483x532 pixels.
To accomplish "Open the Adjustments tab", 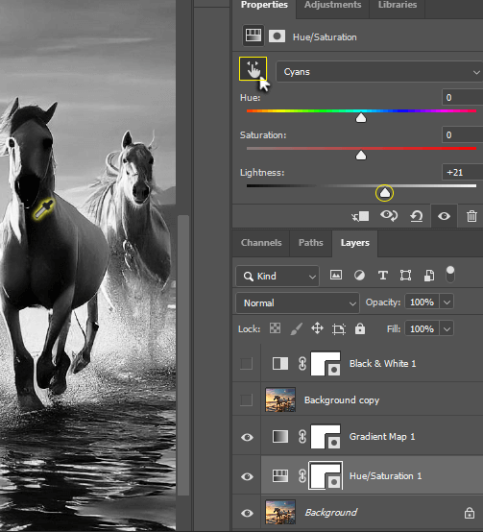I will (332, 5).
